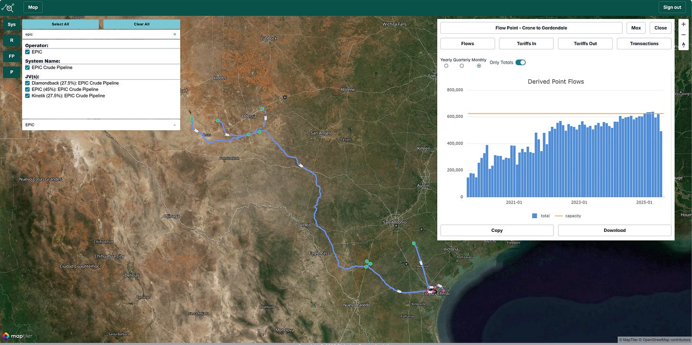Click the Flow Point - Crane to Gardendale title
The height and width of the screenshot is (345, 692).
coord(531,28)
